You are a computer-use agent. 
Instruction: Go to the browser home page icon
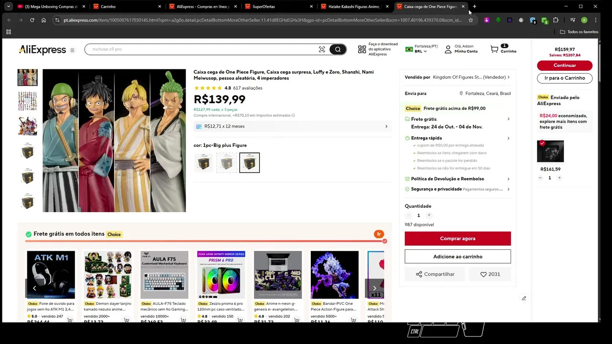(44, 20)
